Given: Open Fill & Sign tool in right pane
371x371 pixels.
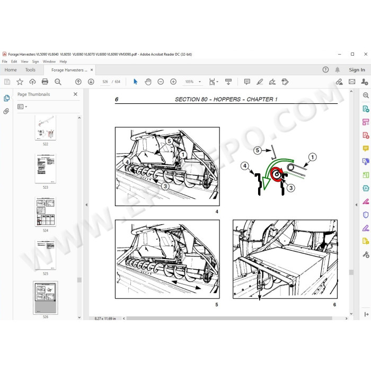Looking at the screenshot, I should [366, 228].
